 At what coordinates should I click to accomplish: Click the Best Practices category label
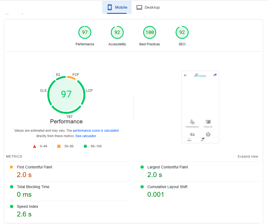click(150, 44)
